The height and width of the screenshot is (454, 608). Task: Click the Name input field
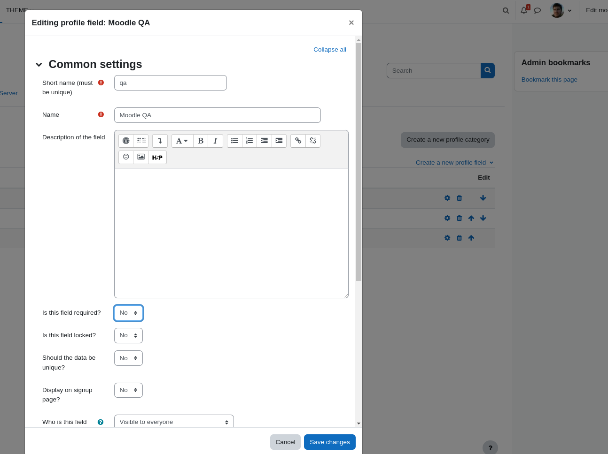pyautogui.click(x=218, y=115)
